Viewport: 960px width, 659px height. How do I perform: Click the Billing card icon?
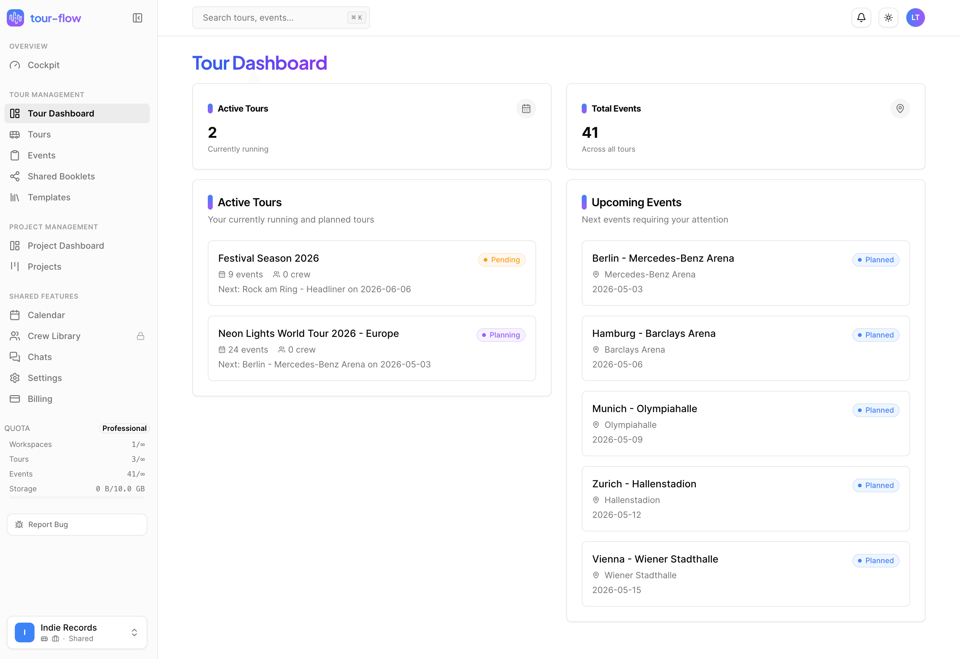click(15, 399)
